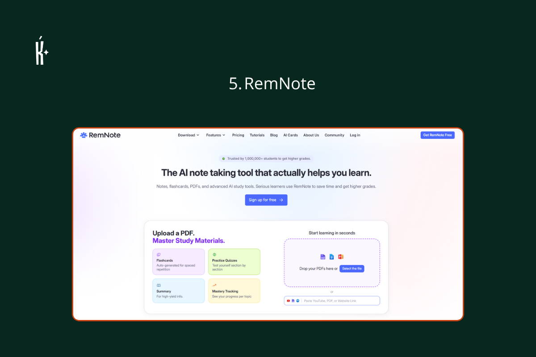Expand the Features dropdown menu
Image resolution: width=536 pixels, height=357 pixels.
click(x=216, y=135)
